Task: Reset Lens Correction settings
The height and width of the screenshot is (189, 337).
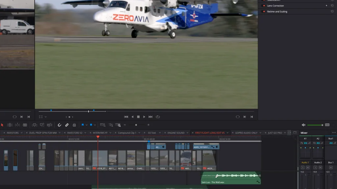Action: (x=332, y=6)
